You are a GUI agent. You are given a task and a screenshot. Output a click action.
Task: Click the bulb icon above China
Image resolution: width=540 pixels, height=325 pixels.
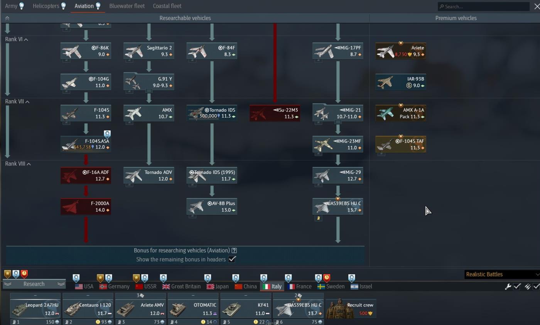pos(236,278)
